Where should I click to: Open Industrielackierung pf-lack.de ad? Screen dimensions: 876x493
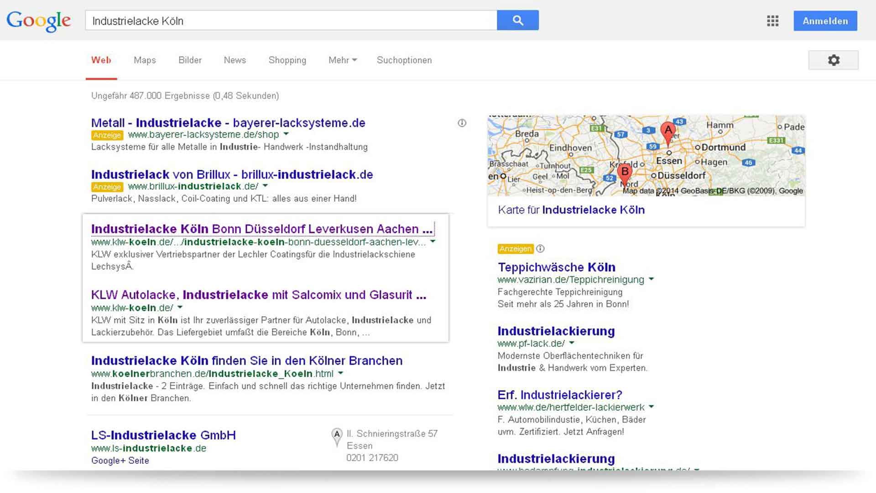pos(556,331)
